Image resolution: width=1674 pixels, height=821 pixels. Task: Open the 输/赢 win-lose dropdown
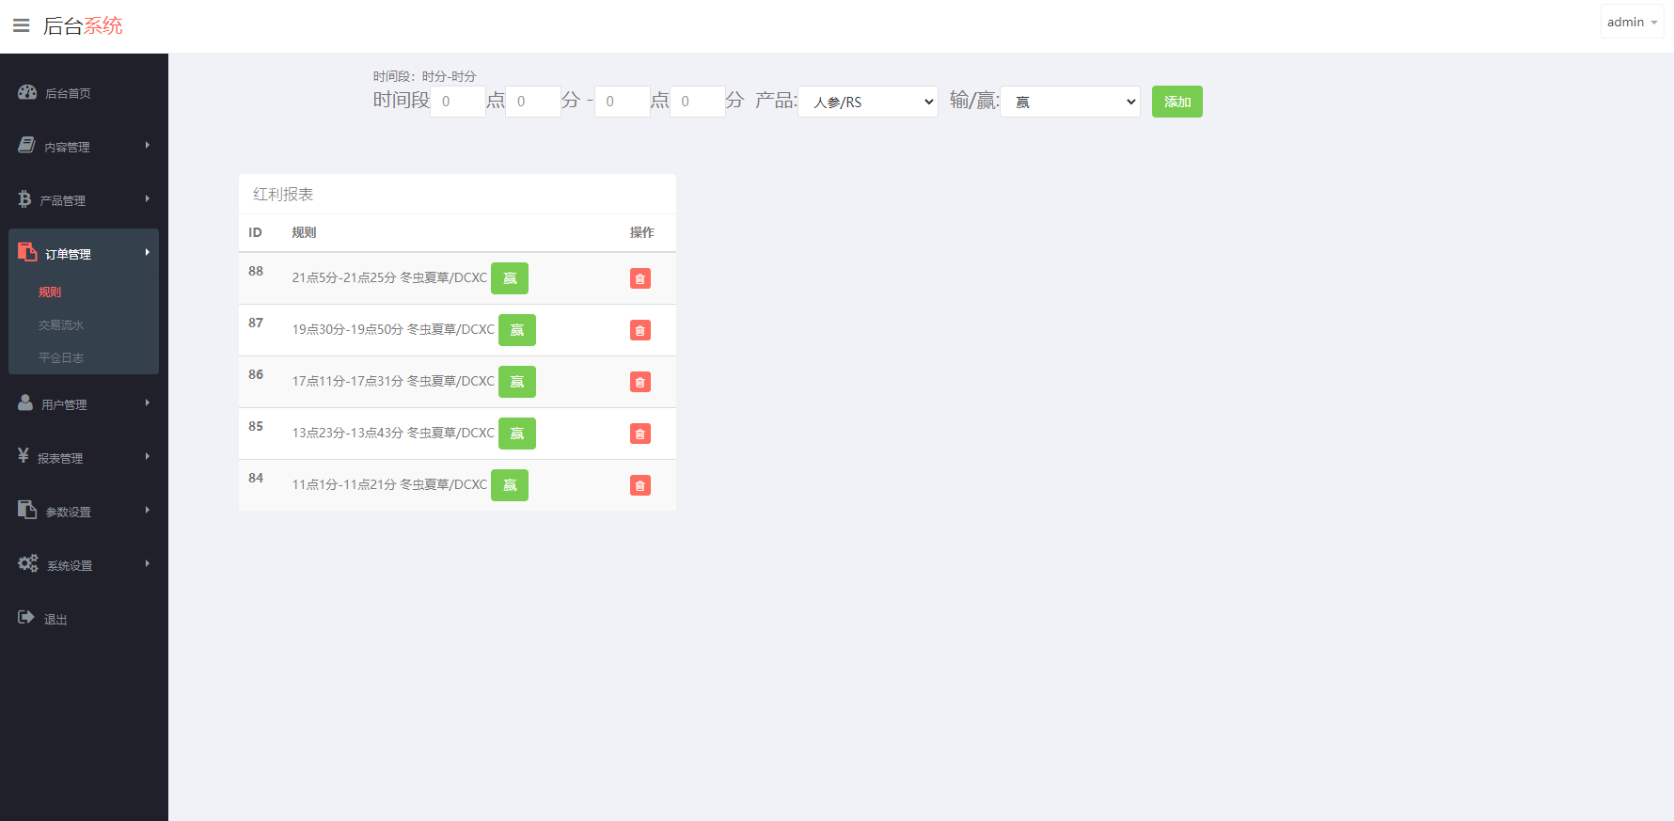[1069, 102]
